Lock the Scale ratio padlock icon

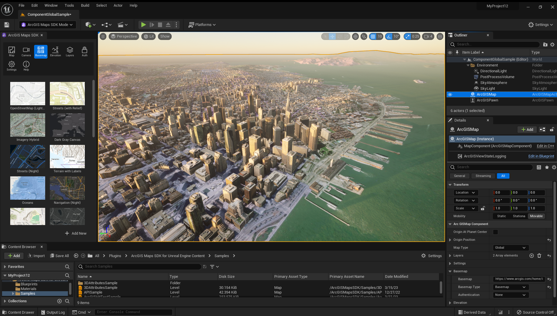(483, 208)
